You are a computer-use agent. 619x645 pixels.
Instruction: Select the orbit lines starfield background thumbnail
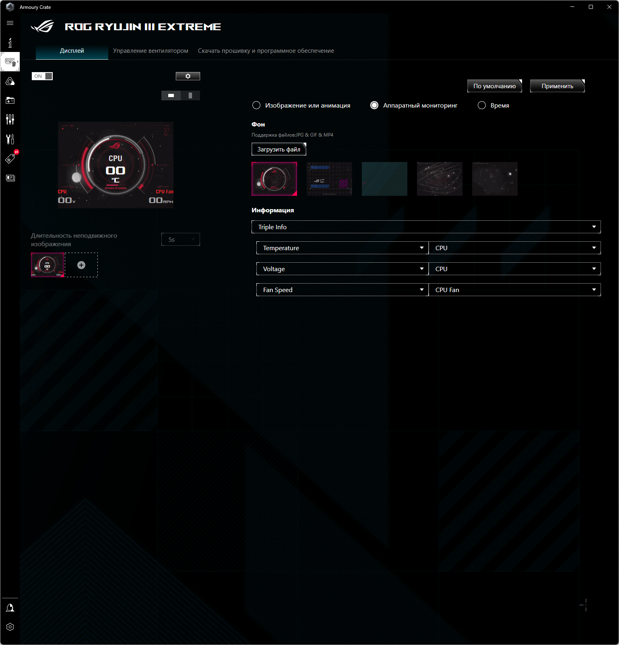coord(439,179)
